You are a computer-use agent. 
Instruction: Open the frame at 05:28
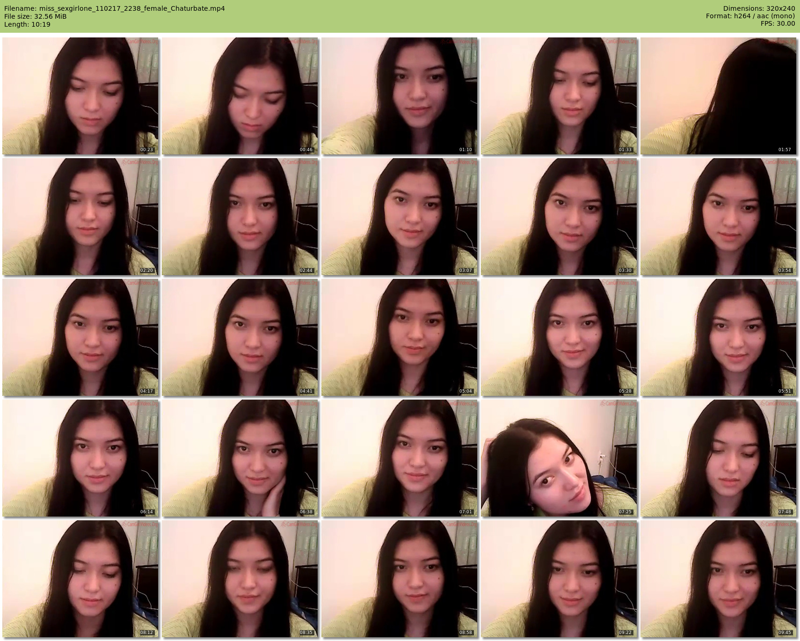coord(559,337)
